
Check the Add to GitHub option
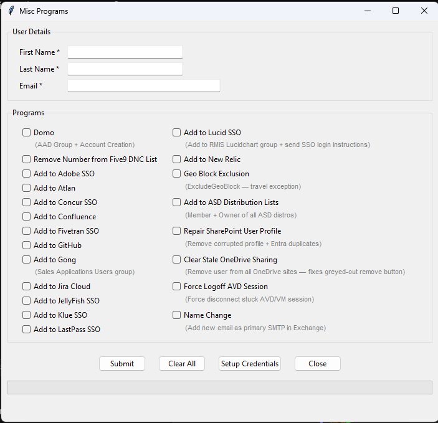pos(27,245)
